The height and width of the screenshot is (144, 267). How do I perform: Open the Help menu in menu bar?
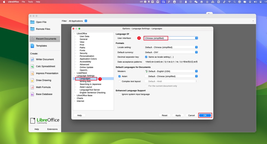point(38,2)
